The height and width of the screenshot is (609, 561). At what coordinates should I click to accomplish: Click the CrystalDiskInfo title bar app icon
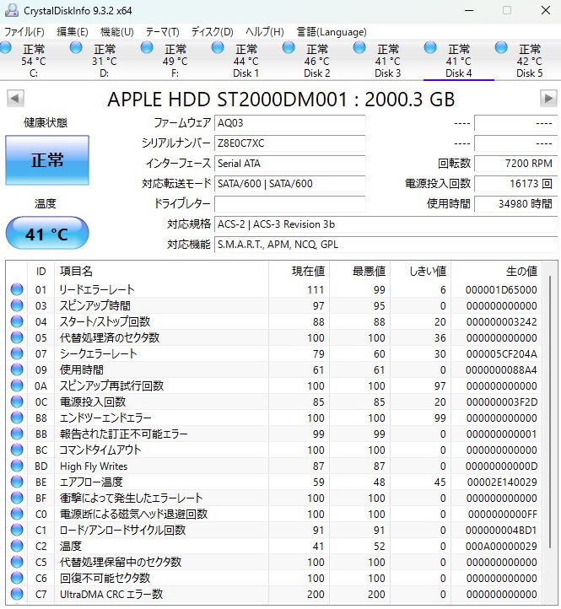[x=11, y=10]
